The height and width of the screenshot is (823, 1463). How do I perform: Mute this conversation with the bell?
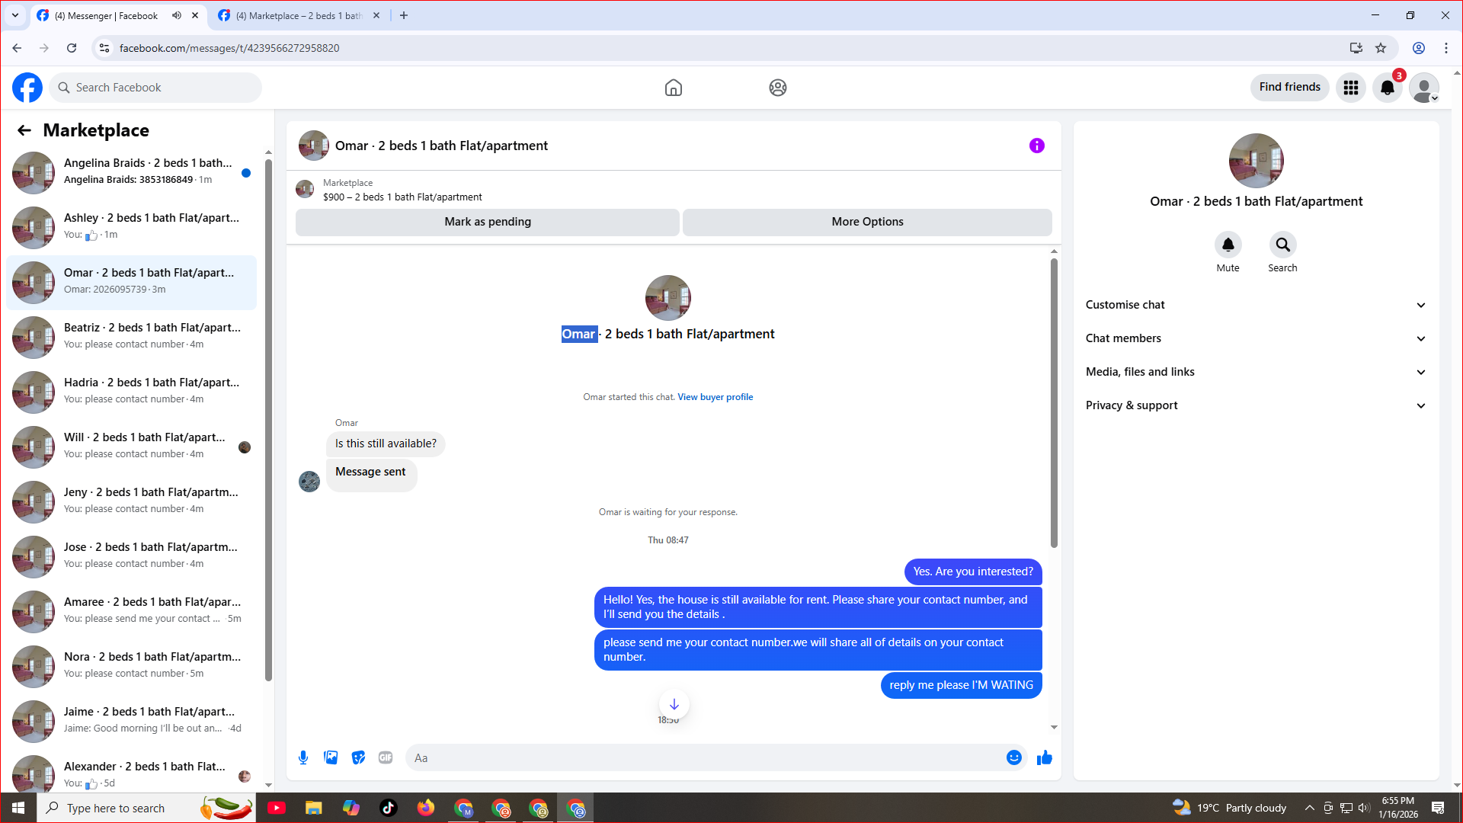click(1228, 245)
